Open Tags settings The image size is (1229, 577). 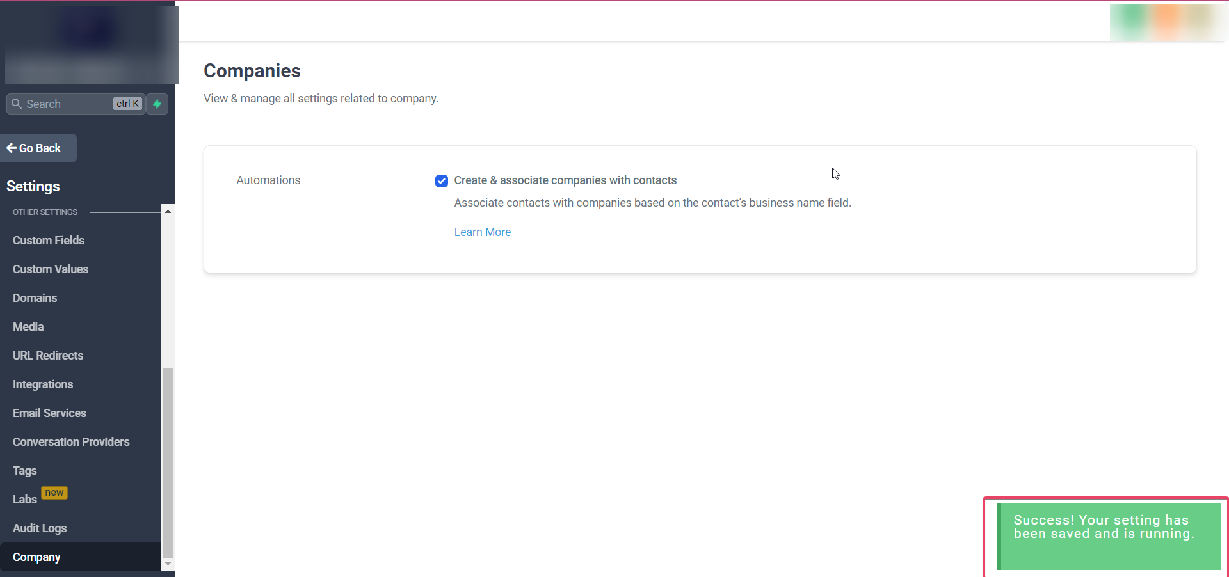click(x=25, y=471)
